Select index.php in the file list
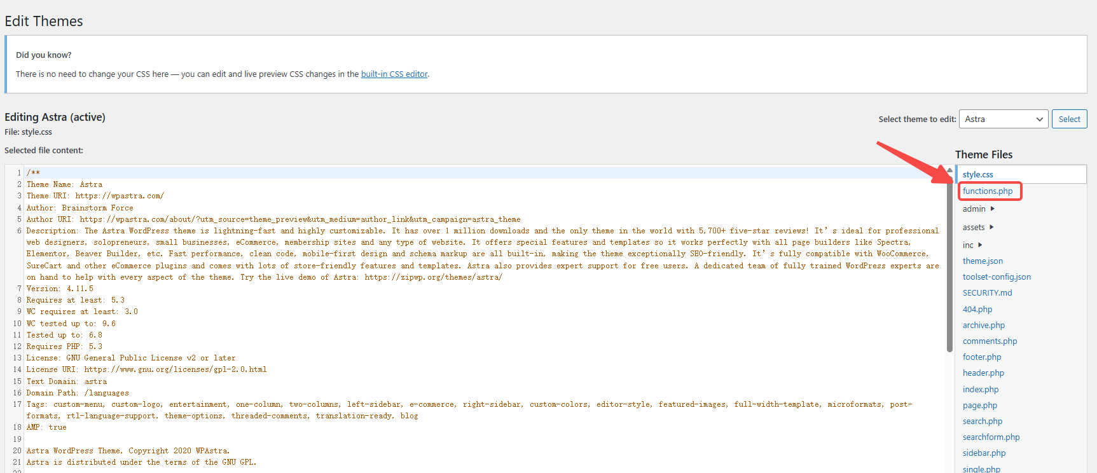 coord(980,390)
